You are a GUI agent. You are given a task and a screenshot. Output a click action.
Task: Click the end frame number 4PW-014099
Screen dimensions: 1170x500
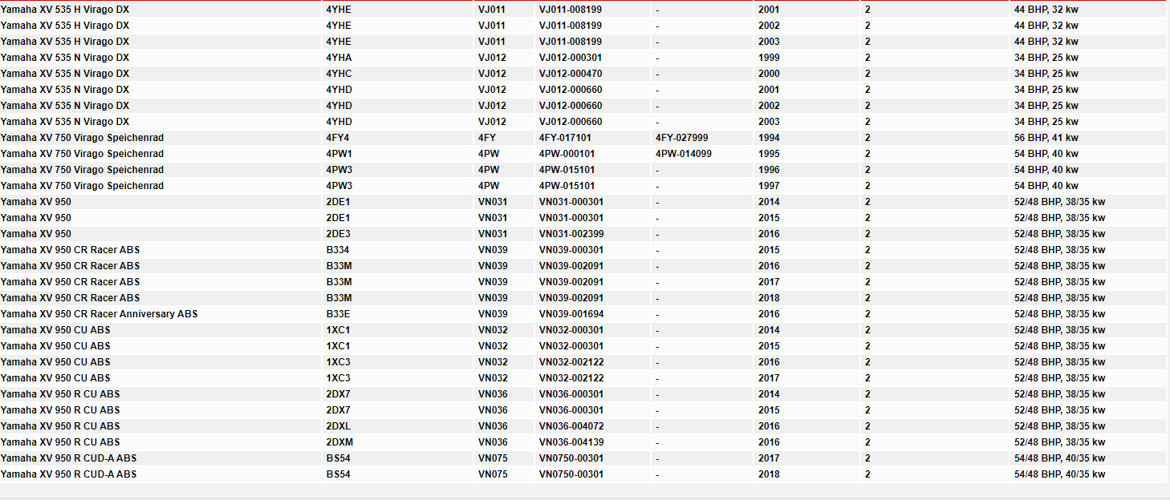[683, 154]
